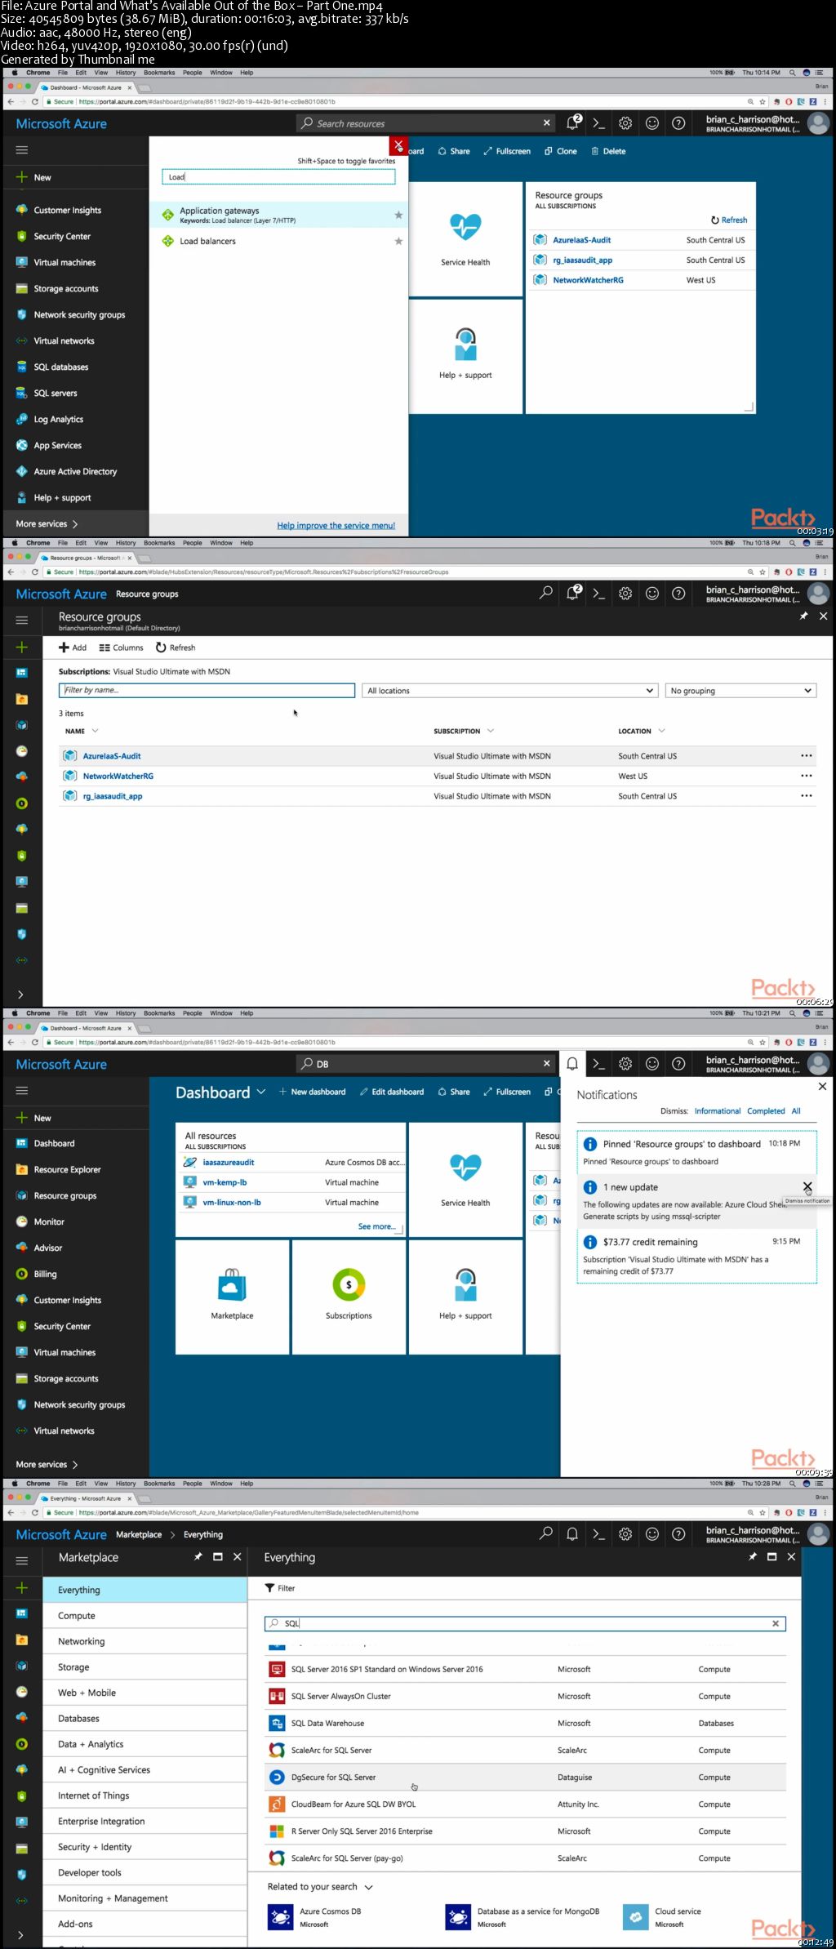Screen dimensions: 836x1949
Task: Open the ... menu for the rg_iaasaudit_app row
Action: pos(807,795)
